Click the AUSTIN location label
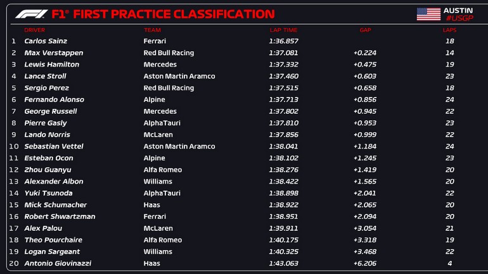Viewport: 488px width, 274px height. tap(458, 11)
